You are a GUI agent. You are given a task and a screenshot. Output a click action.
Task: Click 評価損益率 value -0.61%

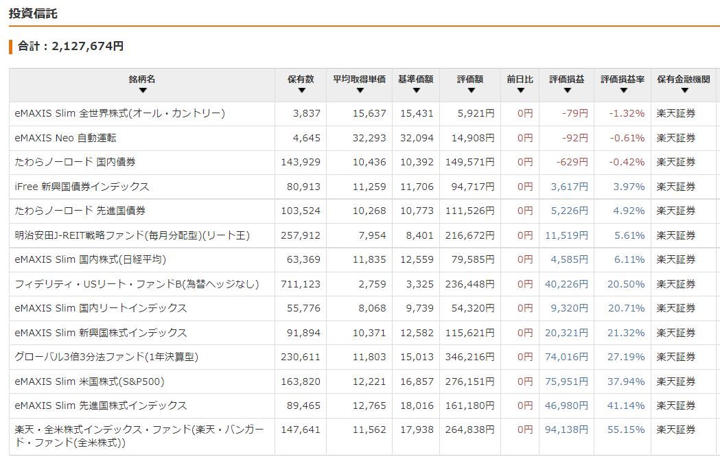pyautogui.click(x=627, y=138)
